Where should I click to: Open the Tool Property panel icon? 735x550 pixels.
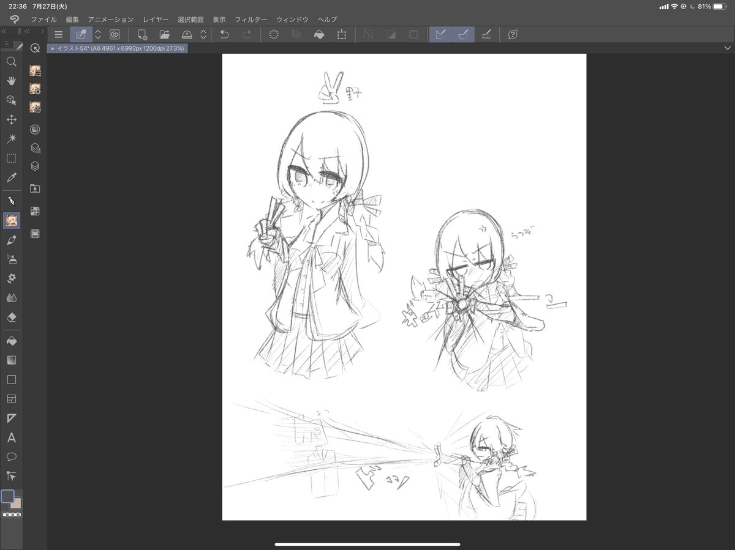pos(35,89)
